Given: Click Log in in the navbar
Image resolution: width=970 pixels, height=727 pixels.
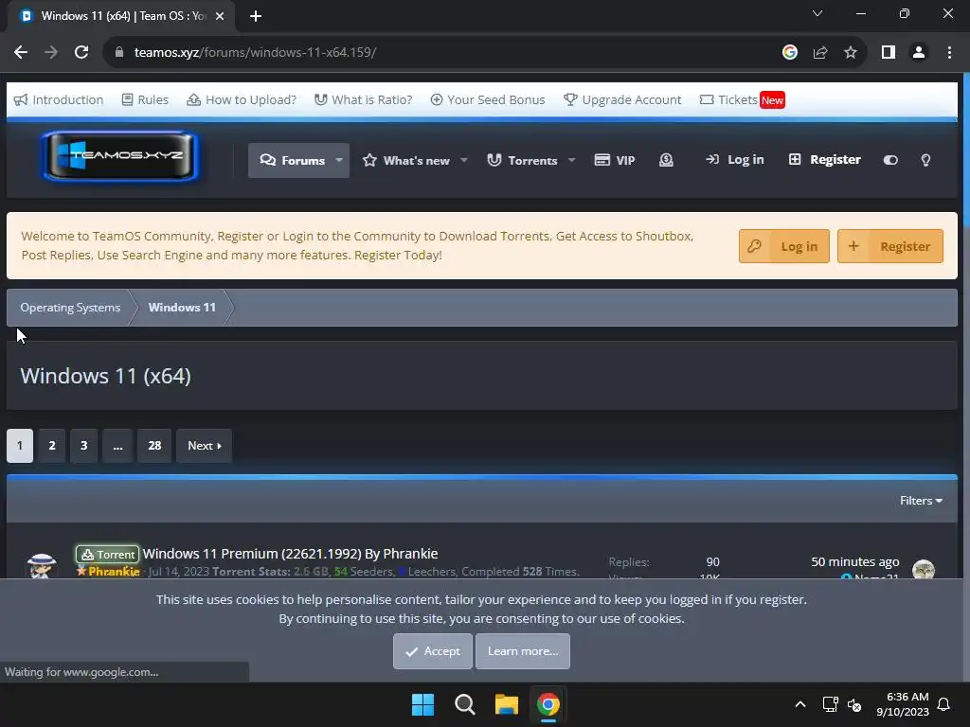Looking at the screenshot, I should coord(735,159).
